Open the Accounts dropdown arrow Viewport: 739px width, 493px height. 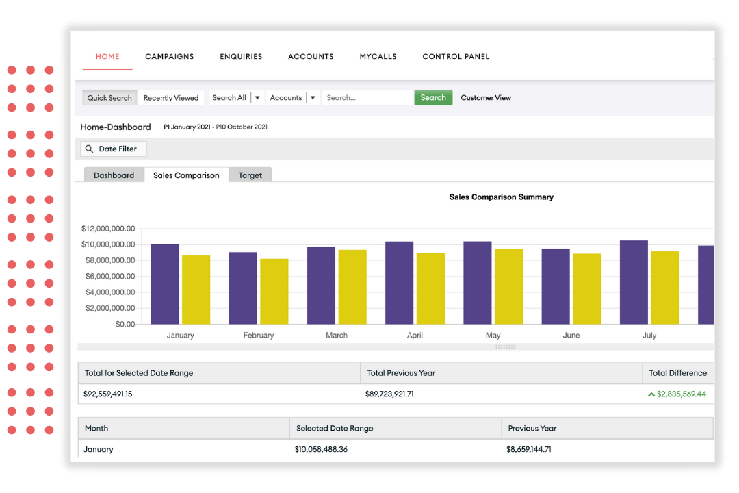(313, 97)
